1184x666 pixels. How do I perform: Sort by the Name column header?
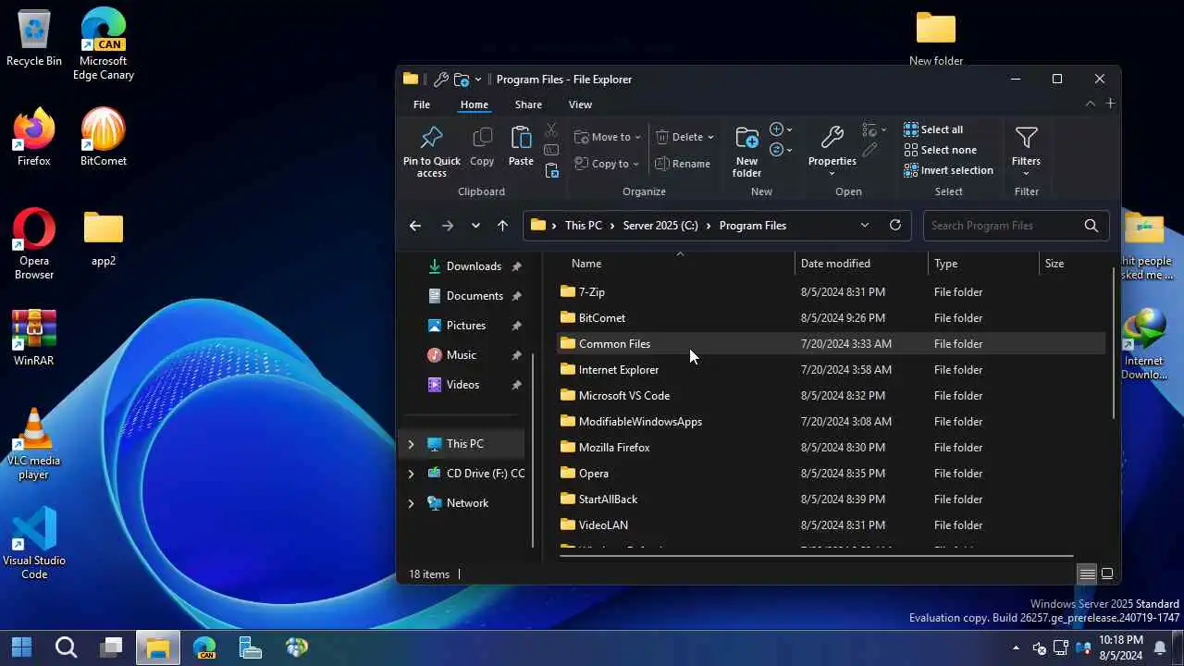[679, 264]
